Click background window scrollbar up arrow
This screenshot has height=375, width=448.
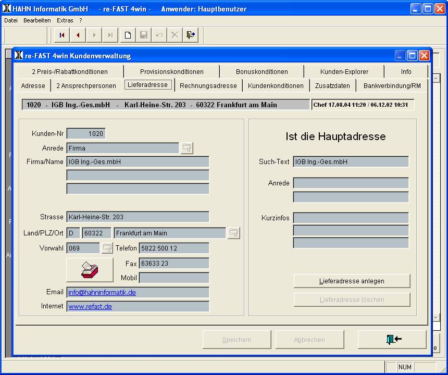point(437,78)
